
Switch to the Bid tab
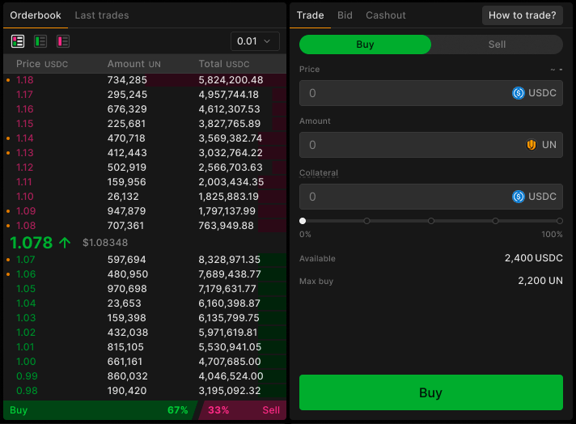(x=345, y=15)
